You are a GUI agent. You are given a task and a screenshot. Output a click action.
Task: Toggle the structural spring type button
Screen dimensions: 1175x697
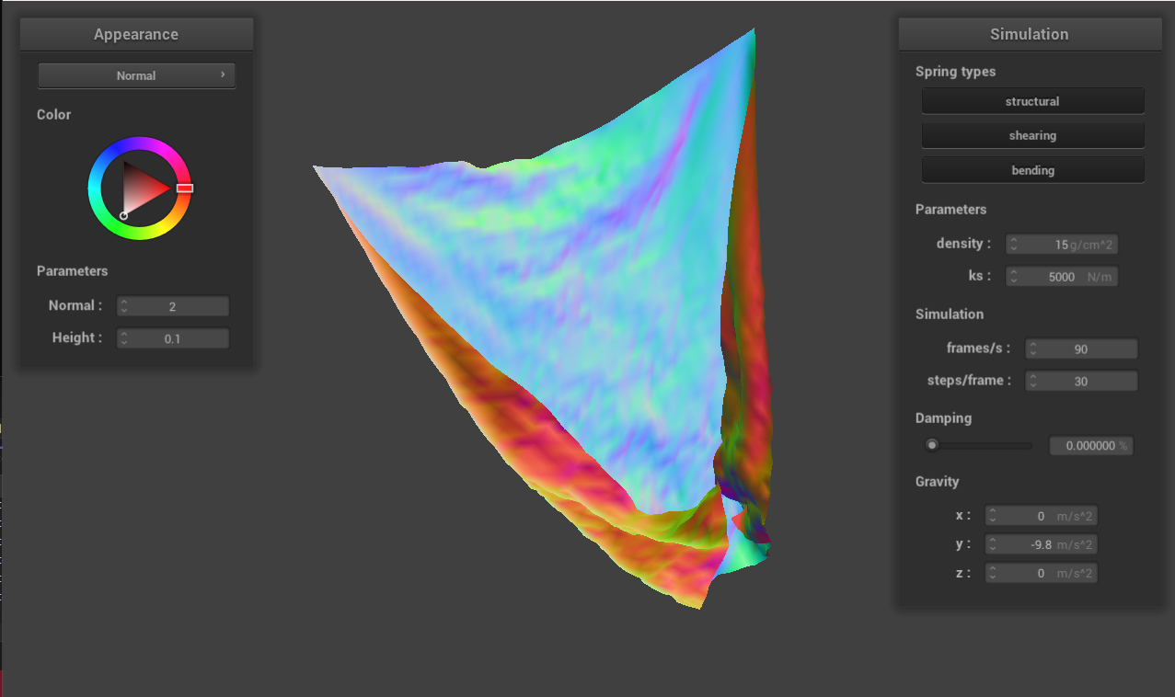coord(1032,101)
